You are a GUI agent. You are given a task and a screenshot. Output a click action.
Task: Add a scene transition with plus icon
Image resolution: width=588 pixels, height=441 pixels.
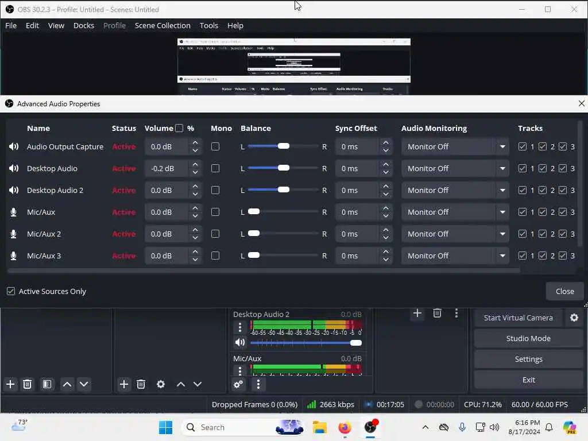(x=417, y=313)
